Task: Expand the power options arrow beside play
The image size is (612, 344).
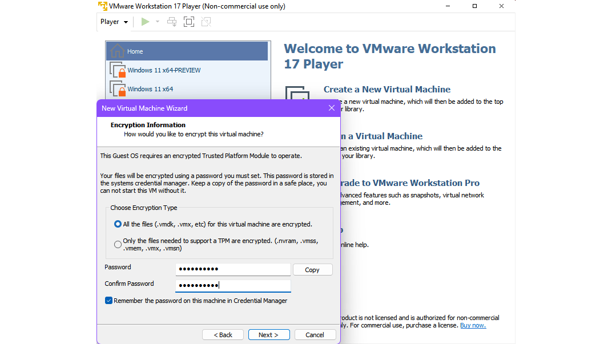Action: pos(158,22)
